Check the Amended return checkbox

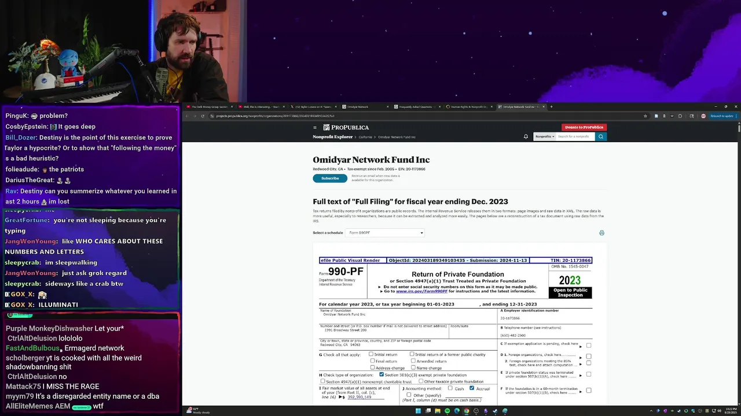pyautogui.click(x=413, y=361)
